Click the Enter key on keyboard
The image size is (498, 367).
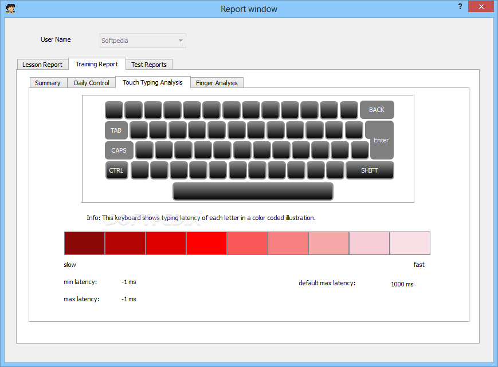[x=381, y=139]
